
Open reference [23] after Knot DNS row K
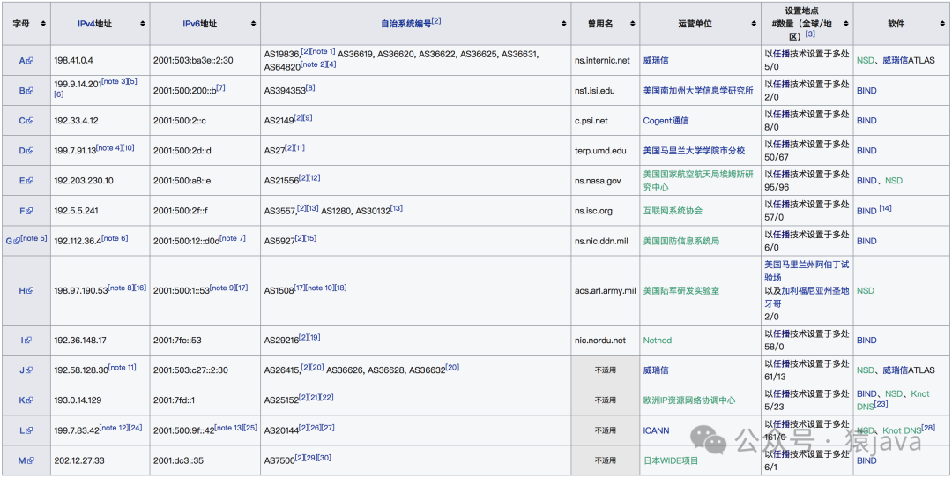click(881, 404)
